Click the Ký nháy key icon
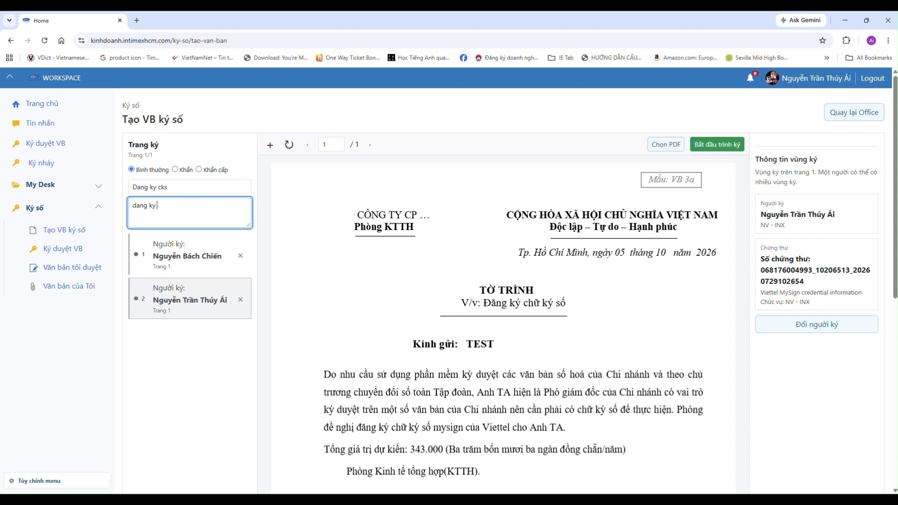Viewport: 898px width, 505px height. point(16,163)
